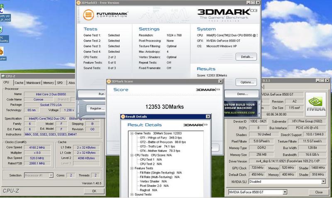Select GT2 - Battle of Proxycon result row
Viewport: 332px width, 198px height.
(x=163, y=142)
